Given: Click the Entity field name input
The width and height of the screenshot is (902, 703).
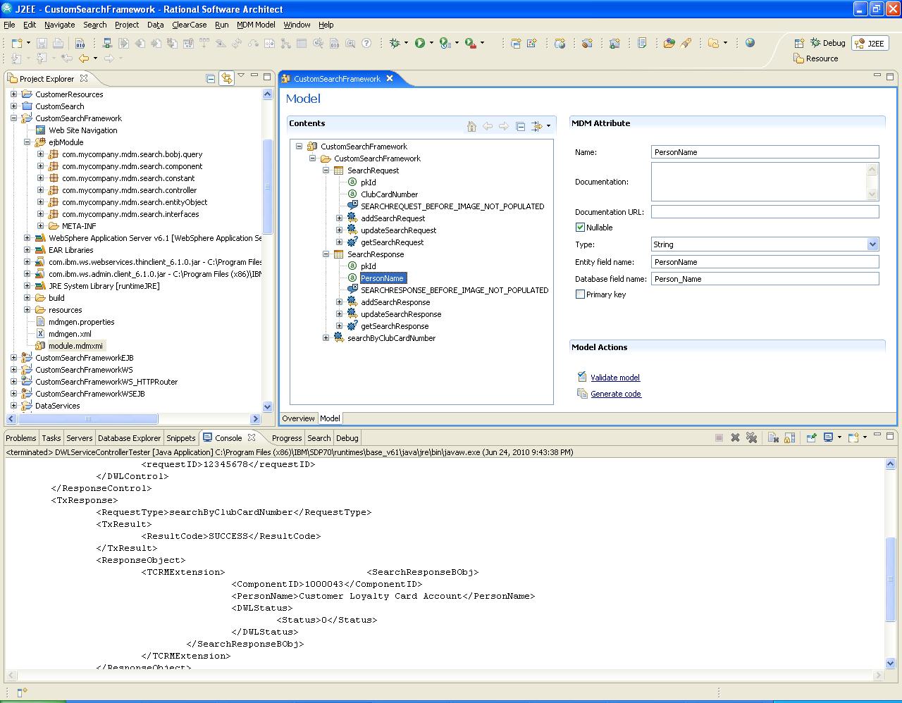Looking at the screenshot, I should pos(765,262).
